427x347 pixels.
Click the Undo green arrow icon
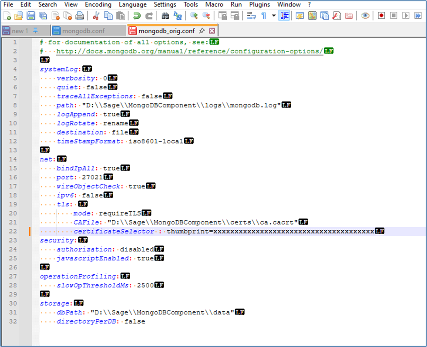click(137, 16)
